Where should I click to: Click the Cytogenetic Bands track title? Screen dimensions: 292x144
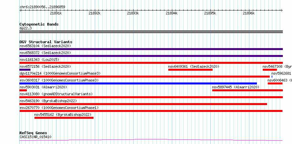pos(39,24)
